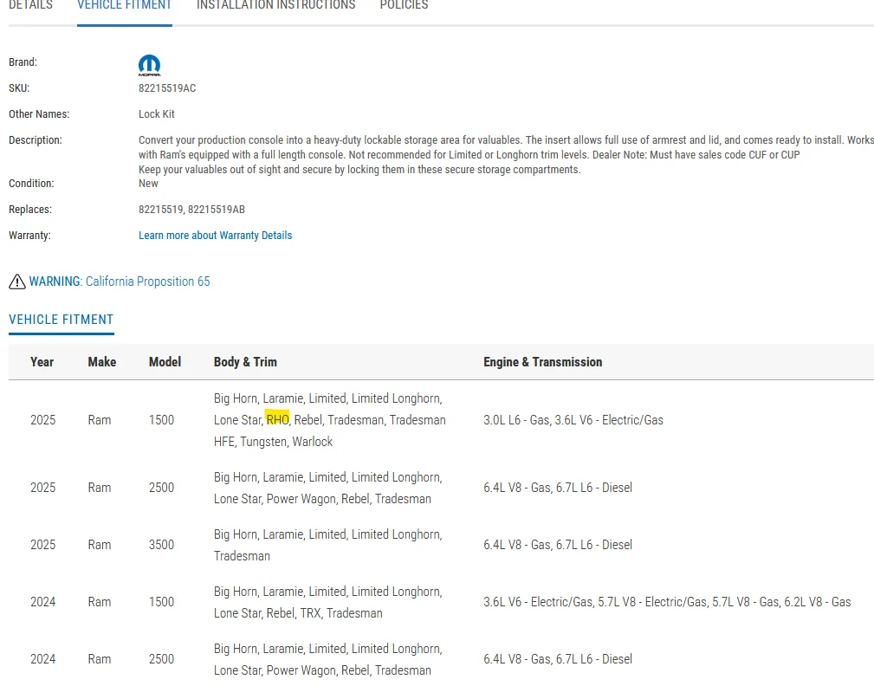The width and height of the screenshot is (874, 686).
Task: Click the engine cell with 6.2L V8 - Gas
Action: pos(667,602)
